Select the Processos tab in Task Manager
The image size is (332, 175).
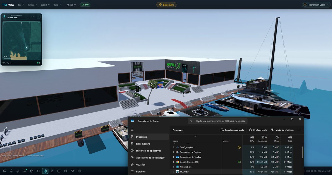click(149, 137)
